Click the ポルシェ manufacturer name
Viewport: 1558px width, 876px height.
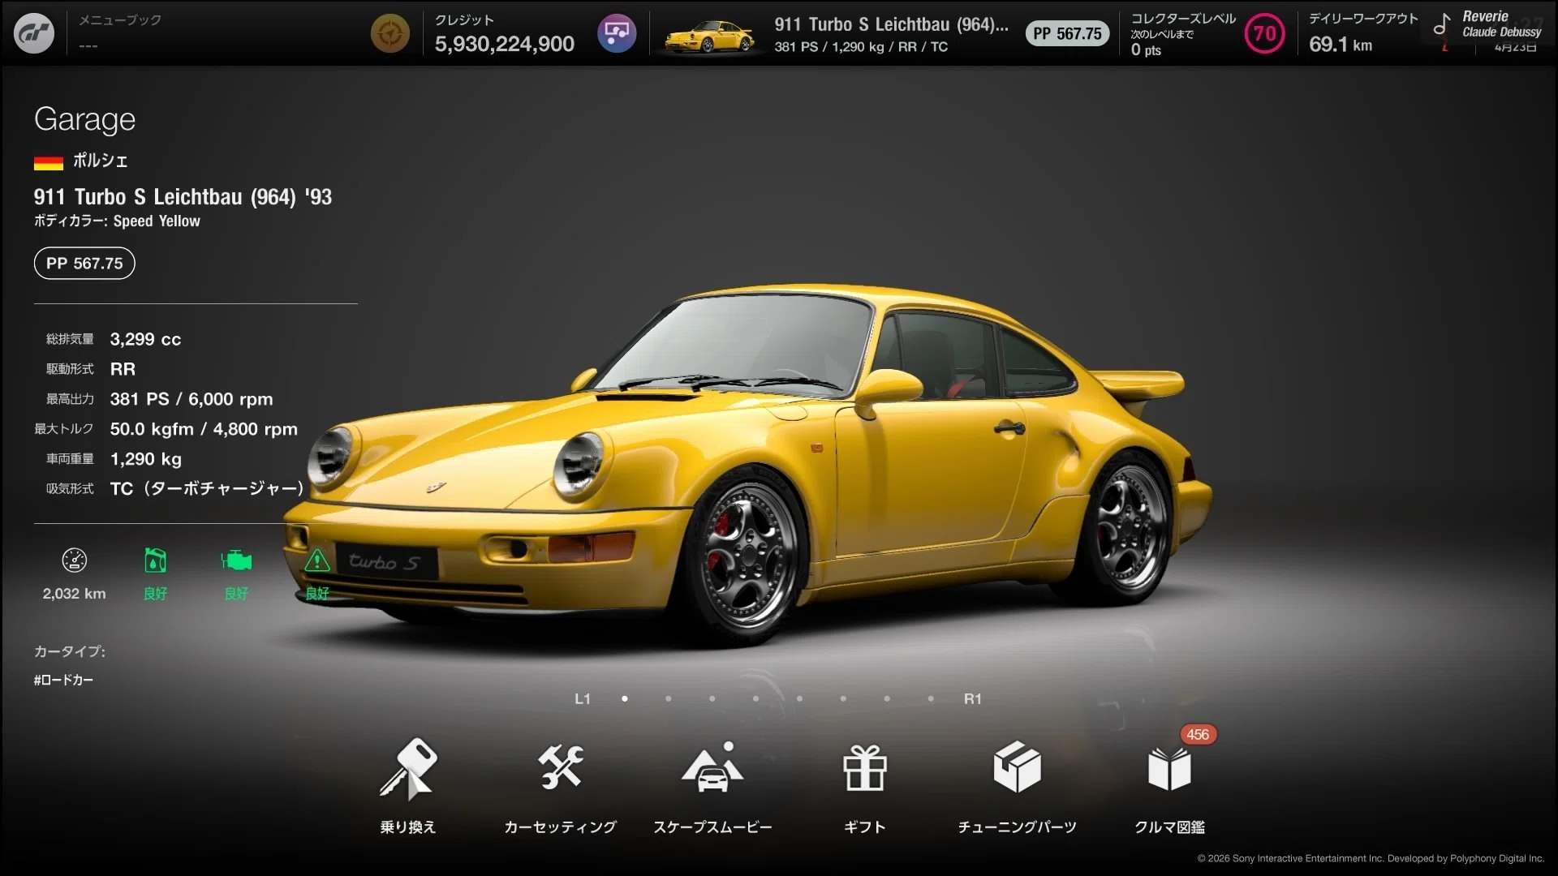(101, 161)
